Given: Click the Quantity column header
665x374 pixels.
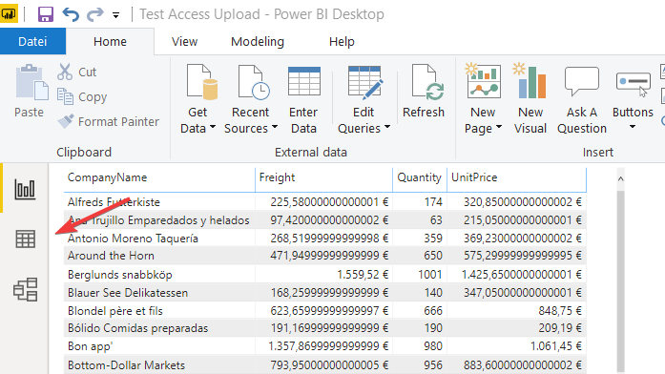Looking at the screenshot, I should tap(420, 178).
